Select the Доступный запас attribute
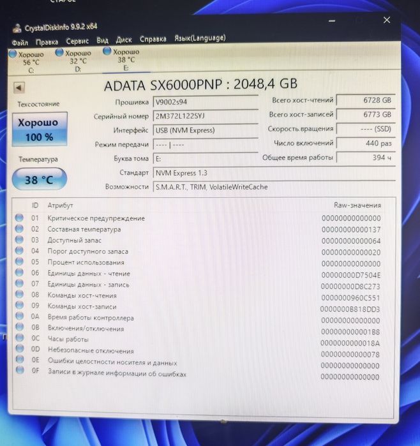The width and height of the screenshot is (420, 446). point(74,241)
